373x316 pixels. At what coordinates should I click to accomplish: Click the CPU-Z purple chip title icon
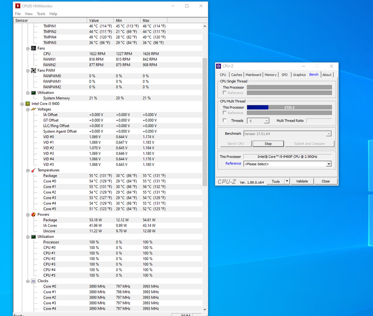point(219,66)
